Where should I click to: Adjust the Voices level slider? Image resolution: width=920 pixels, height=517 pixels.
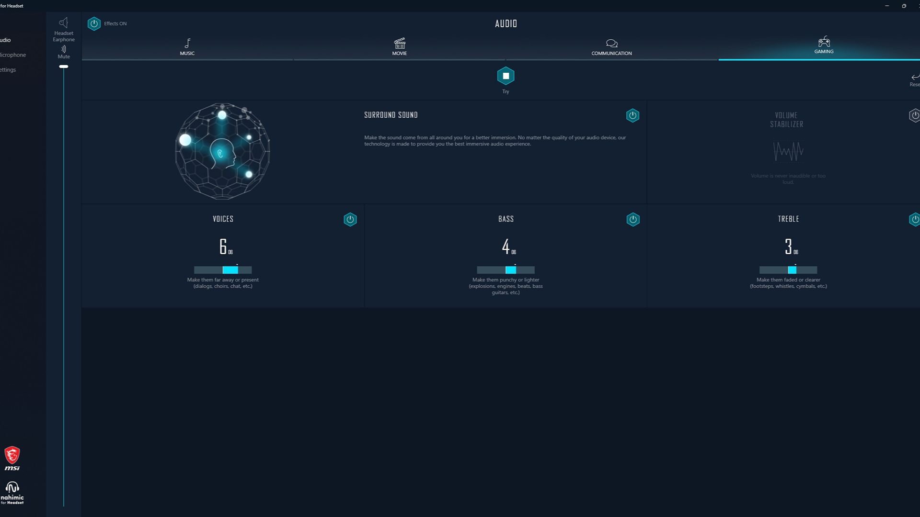pos(223,270)
